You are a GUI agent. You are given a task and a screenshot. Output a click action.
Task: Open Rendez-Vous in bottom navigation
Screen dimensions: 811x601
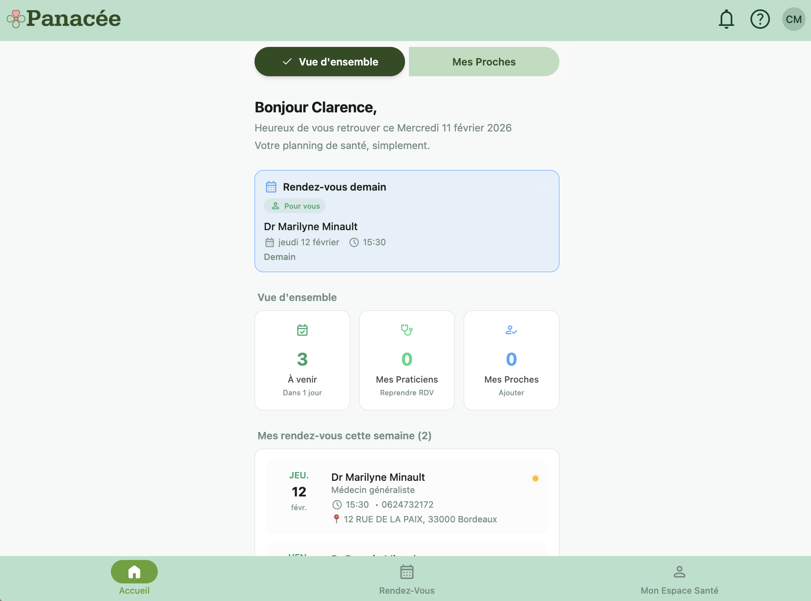(407, 580)
